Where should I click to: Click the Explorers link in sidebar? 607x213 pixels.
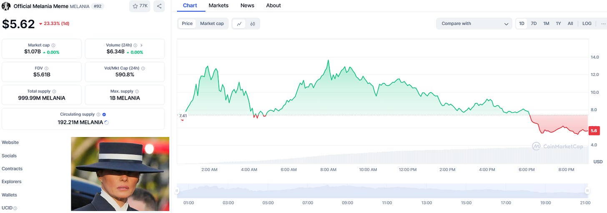(x=12, y=181)
